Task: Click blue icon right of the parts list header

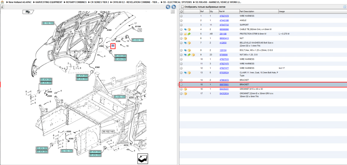Action: (x=345, y=7)
